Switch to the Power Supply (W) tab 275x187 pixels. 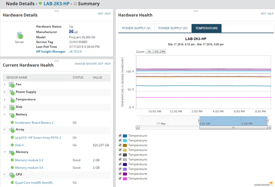pyautogui.click(x=173, y=28)
